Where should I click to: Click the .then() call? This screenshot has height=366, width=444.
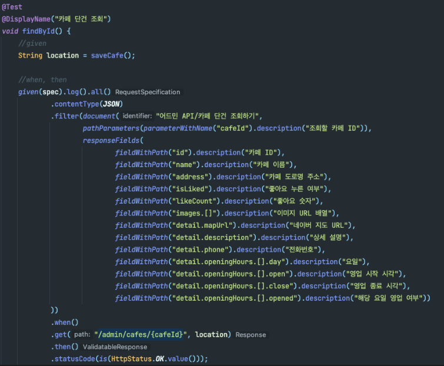click(65, 347)
